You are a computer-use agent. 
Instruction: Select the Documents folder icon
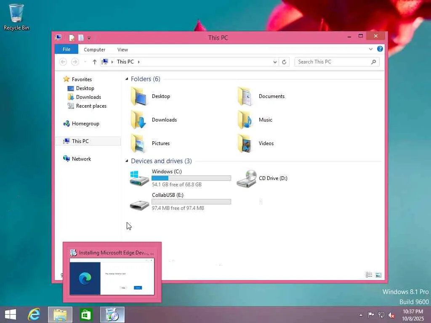245,96
